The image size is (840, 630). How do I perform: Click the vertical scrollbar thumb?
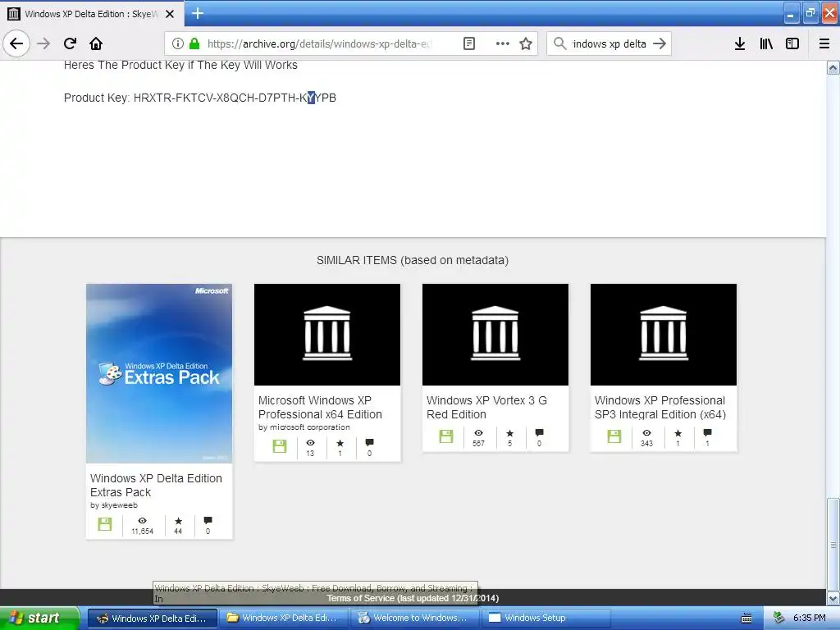(x=833, y=545)
